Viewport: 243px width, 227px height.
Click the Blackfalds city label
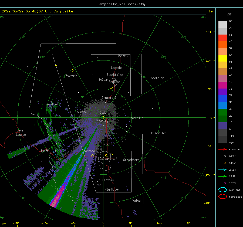pos(115,75)
